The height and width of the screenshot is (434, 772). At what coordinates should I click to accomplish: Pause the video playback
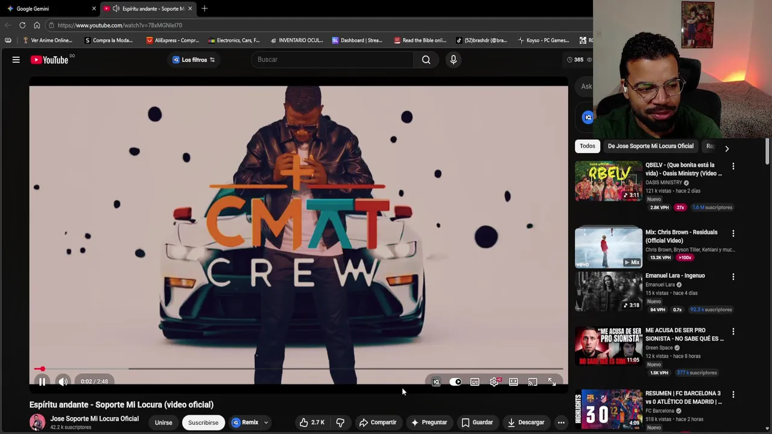[42, 382]
